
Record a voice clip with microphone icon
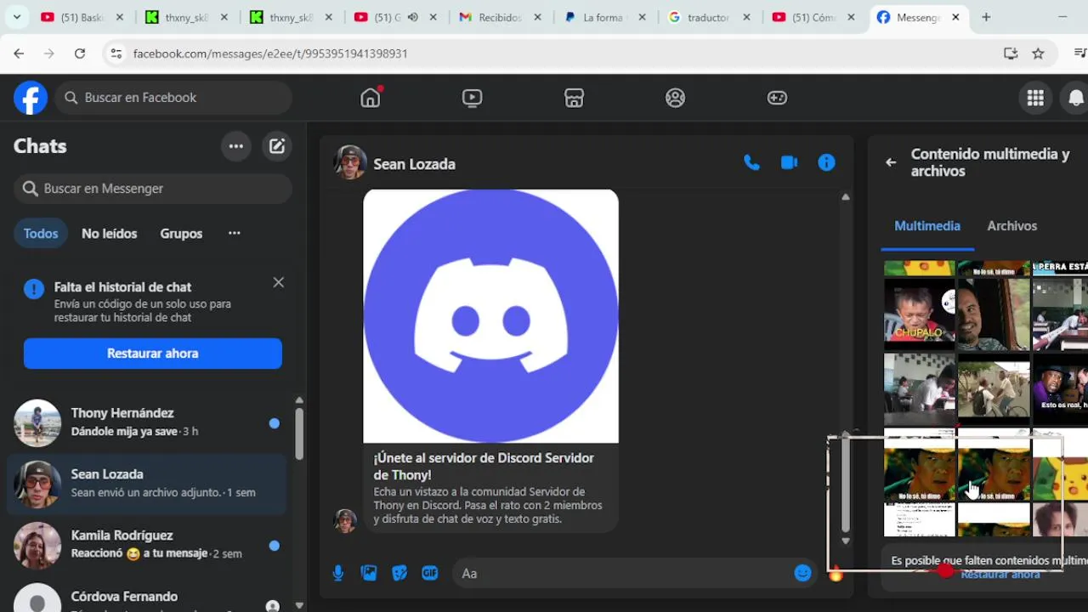click(x=338, y=573)
